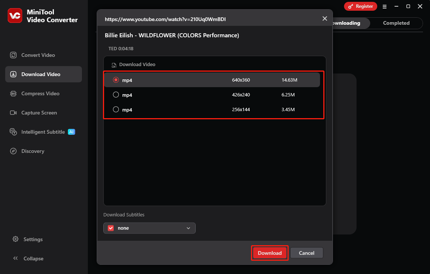Screen dimensions: 430x274
Task: Toggle the subtitle selection checkbox
Action: click(x=110, y=228)
